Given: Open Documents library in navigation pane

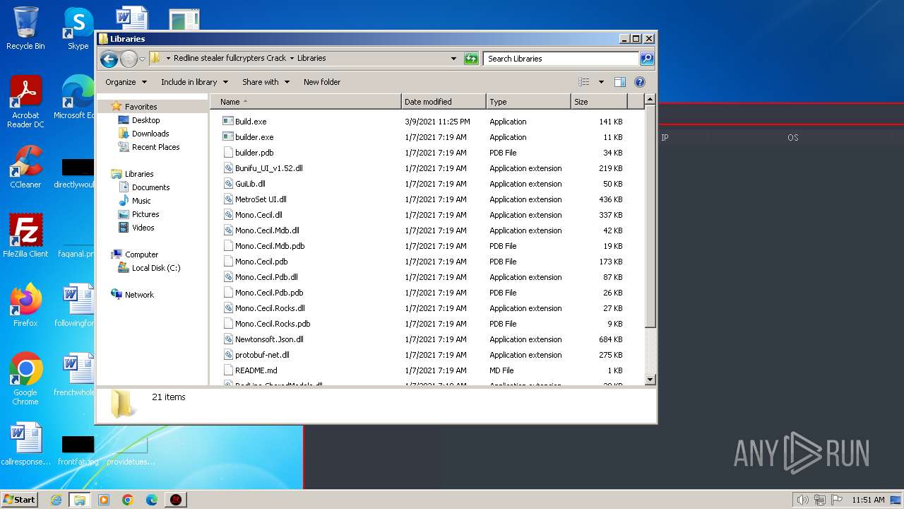Looking at the screenshot, I should tap(150, 187).
